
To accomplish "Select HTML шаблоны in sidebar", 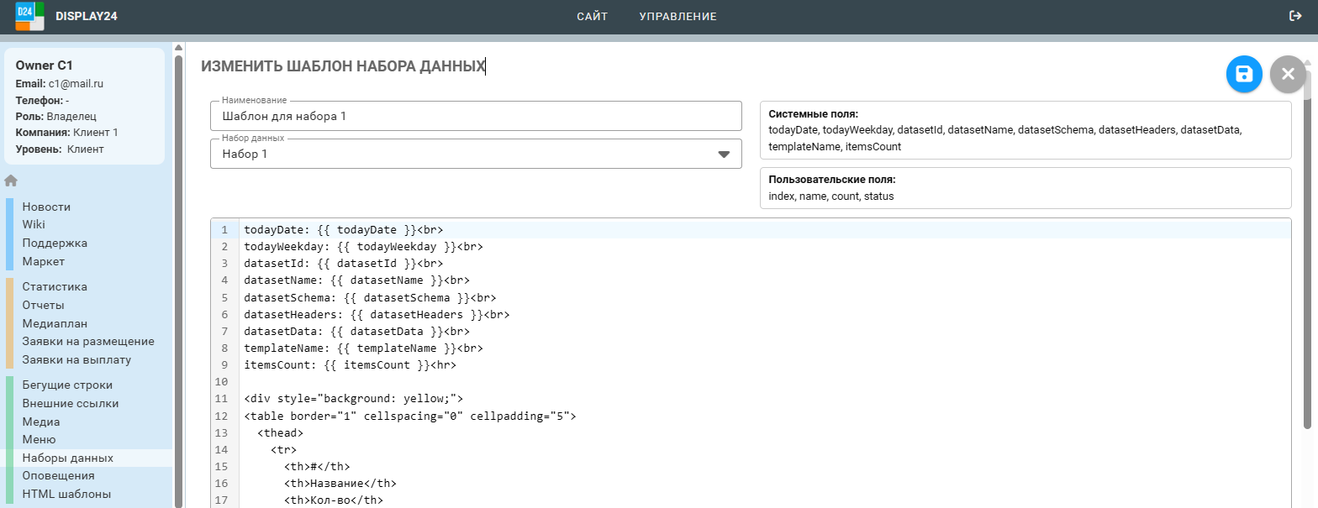I will (66, 494).
